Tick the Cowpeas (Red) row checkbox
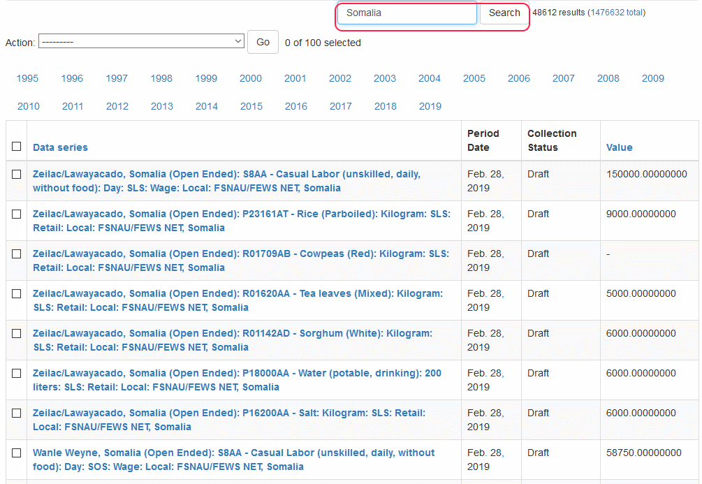The height and width of the screenshot is (484, 702). click(x=17, y=254)
